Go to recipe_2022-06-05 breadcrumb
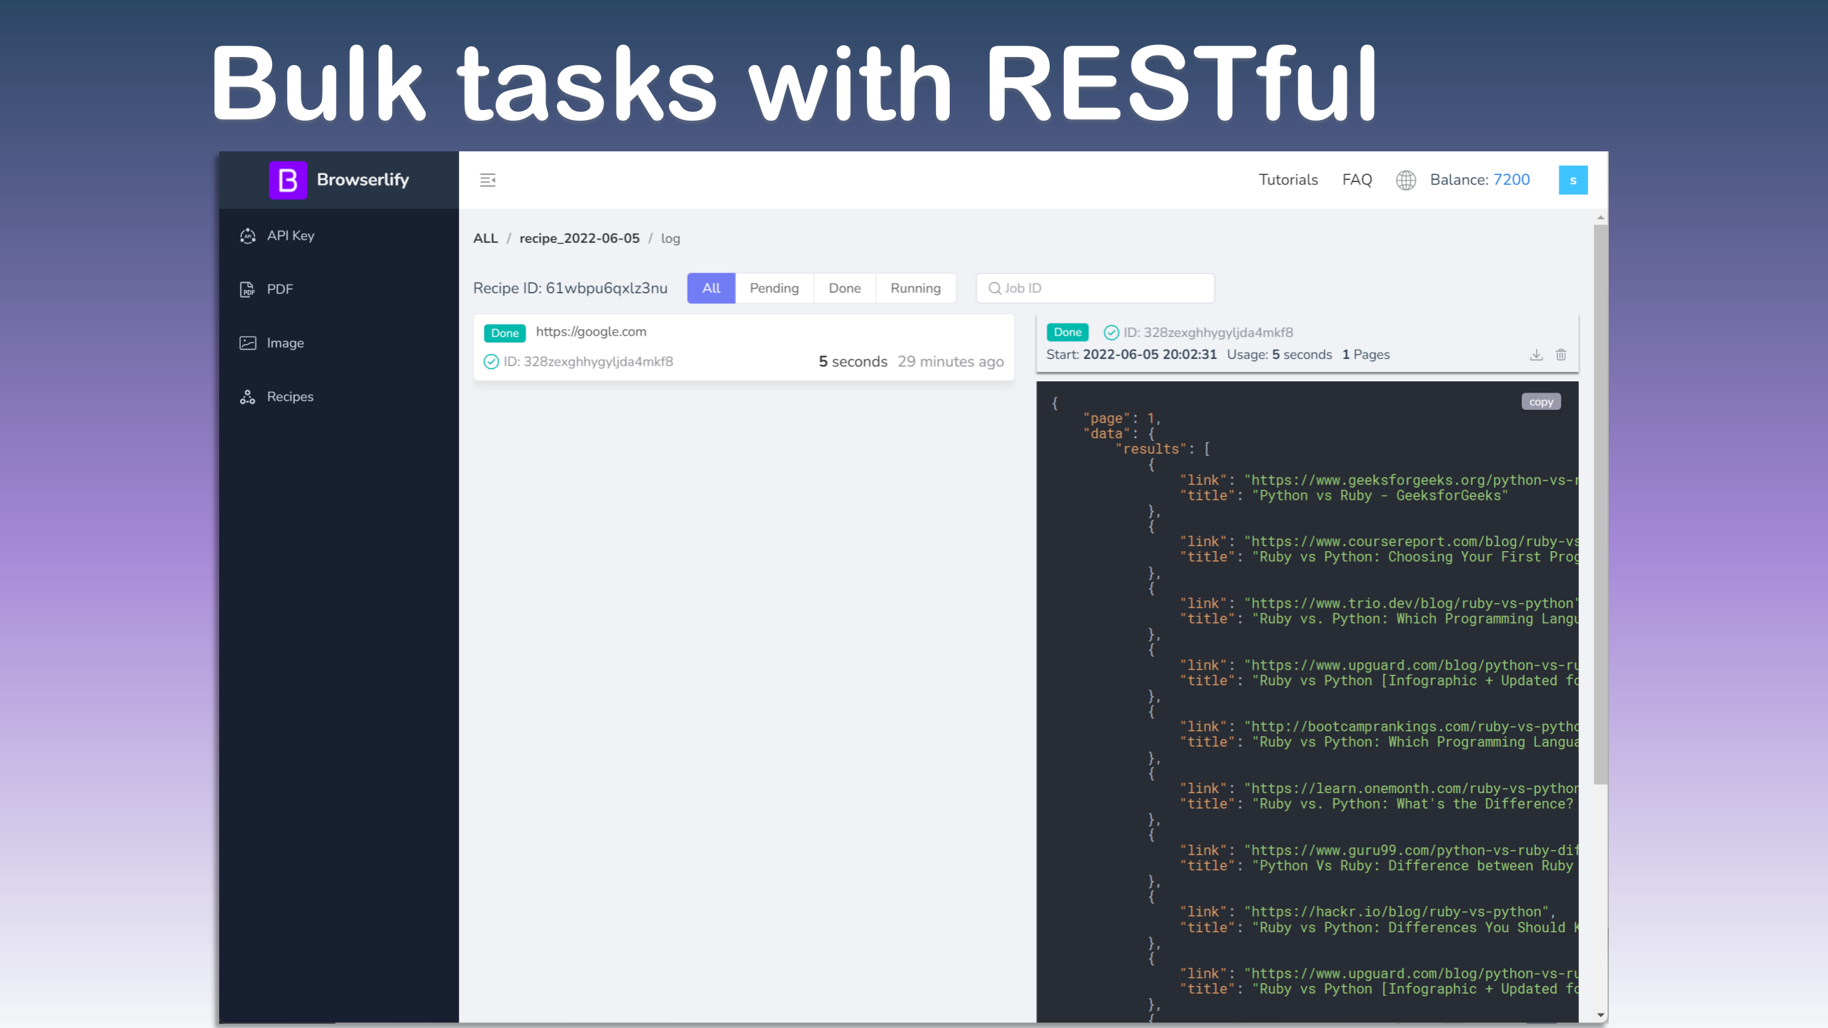 tap(579, 238)
